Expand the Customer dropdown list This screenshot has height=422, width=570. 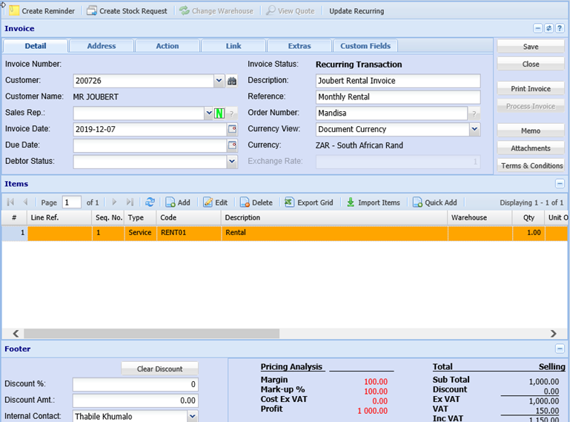tap(219, 81)
